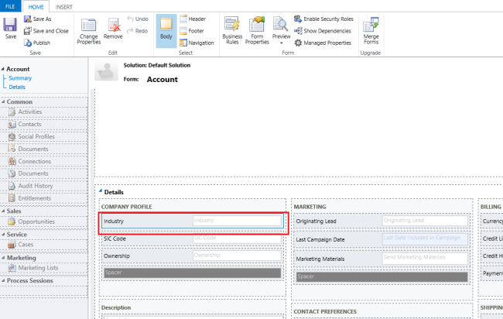Select the CONTACT PREFERENCES section header
Viewport: 503px width, 319px height.
click(325, 311)
